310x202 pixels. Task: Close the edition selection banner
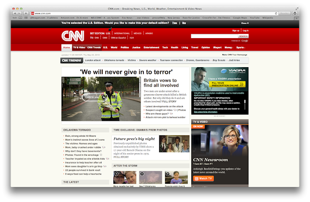coord(245,23)
